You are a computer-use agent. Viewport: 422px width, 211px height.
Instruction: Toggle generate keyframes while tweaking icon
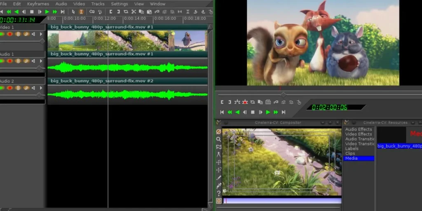pyautogui.click(x=92, y=12)
